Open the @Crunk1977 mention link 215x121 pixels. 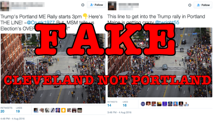[x=41, y=22]
